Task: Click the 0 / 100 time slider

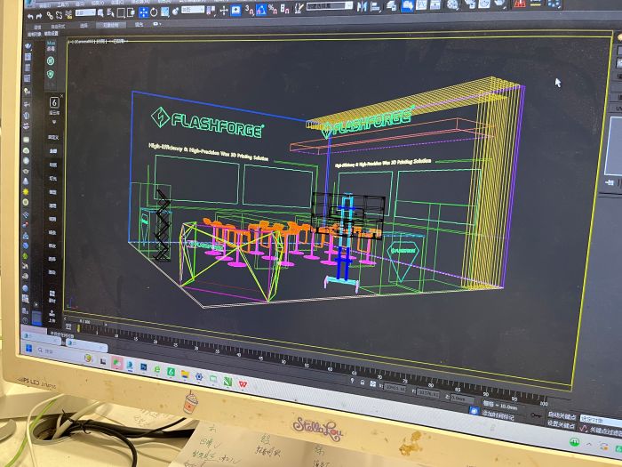Action: 85,322
